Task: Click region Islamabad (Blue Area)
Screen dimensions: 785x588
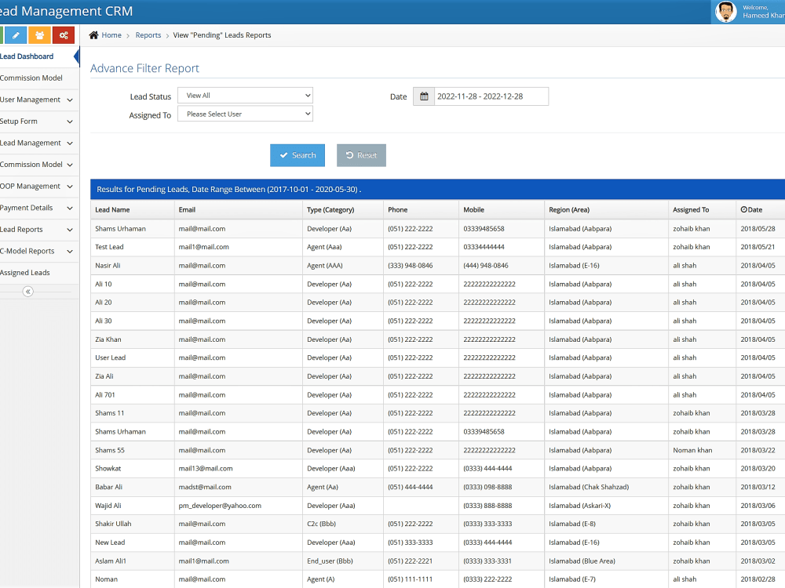Action: [582, 561]
